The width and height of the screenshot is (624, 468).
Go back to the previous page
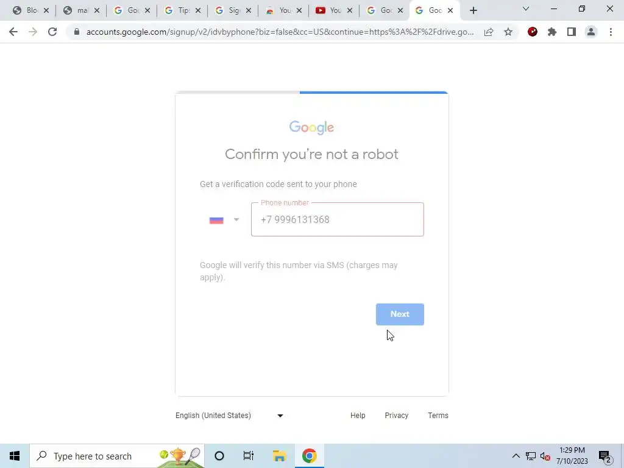[13, 32]
